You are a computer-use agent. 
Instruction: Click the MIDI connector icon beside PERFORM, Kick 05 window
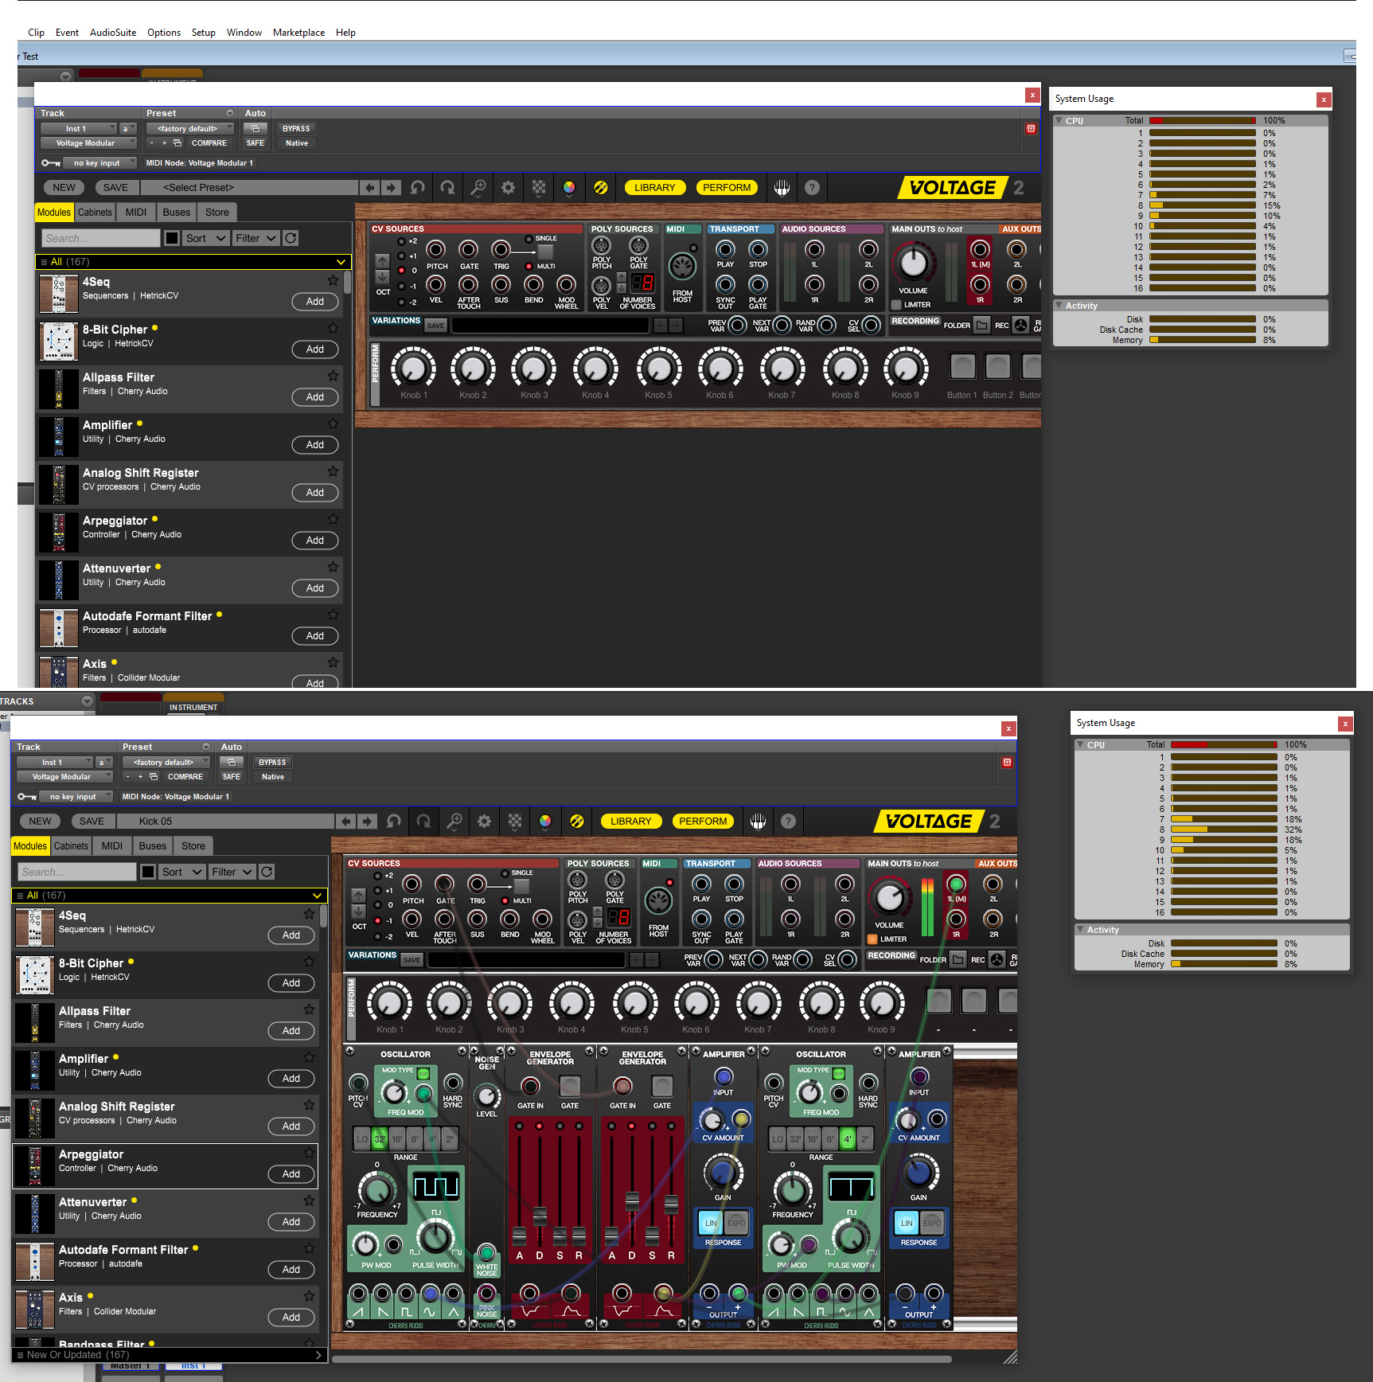tap(759, 821)
